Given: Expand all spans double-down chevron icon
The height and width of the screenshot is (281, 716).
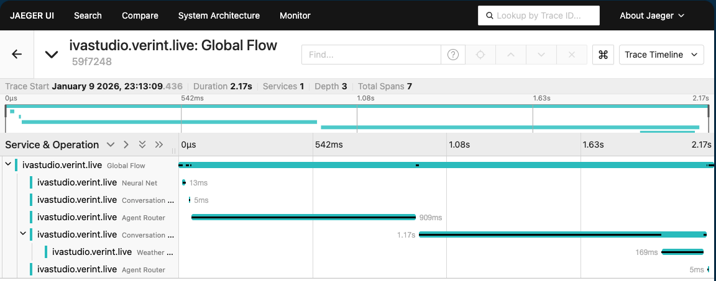Looking at the screenshot, I should [x=142, y=145].
